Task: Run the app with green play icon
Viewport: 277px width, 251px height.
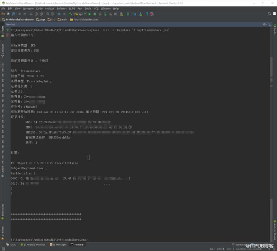Action: [x=90, y=14]
